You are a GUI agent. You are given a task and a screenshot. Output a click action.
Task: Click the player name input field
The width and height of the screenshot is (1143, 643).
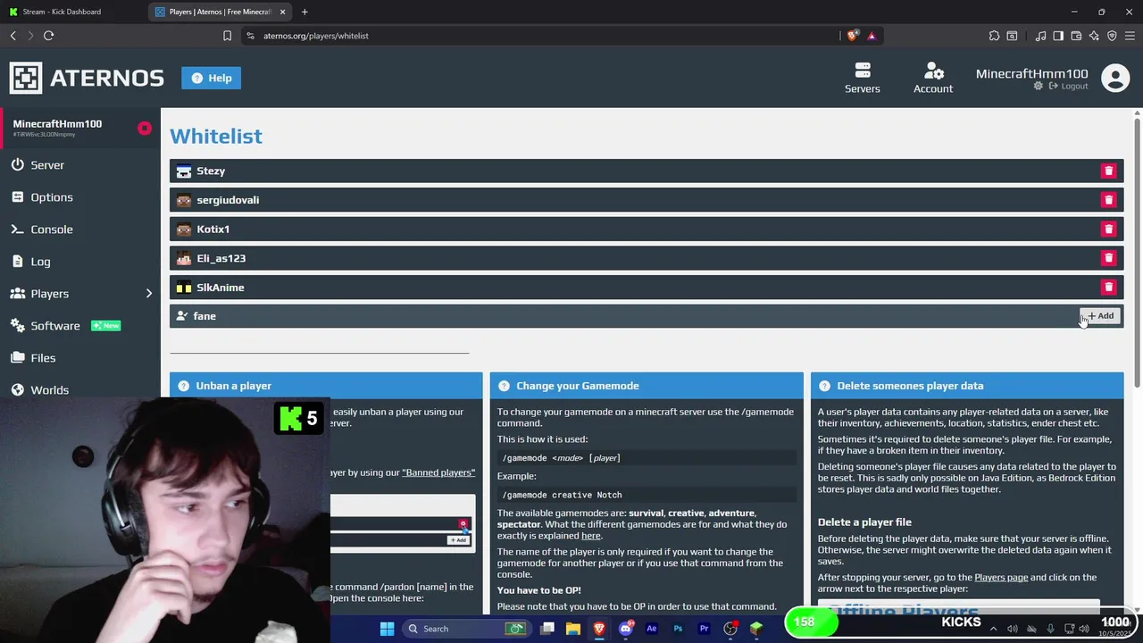point(625,316)
